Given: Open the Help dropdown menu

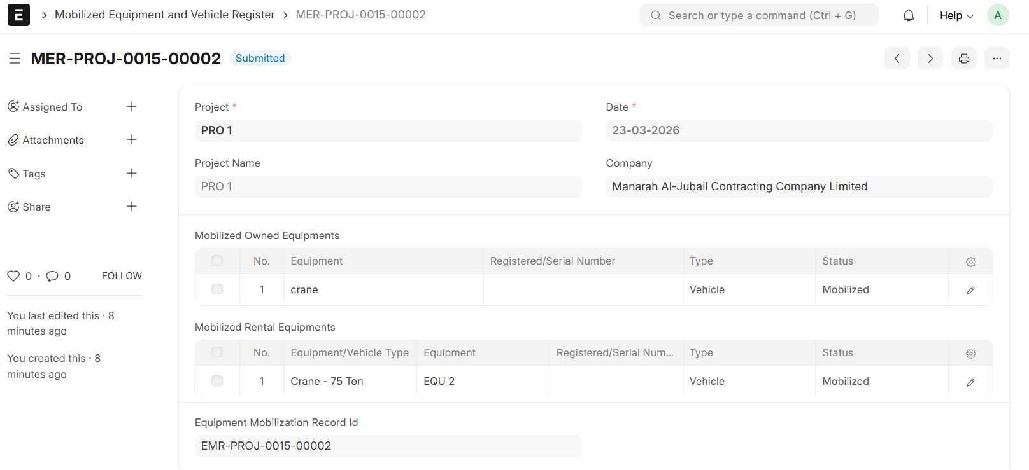Looking at the screenshot, I should (x=956, y=15).
